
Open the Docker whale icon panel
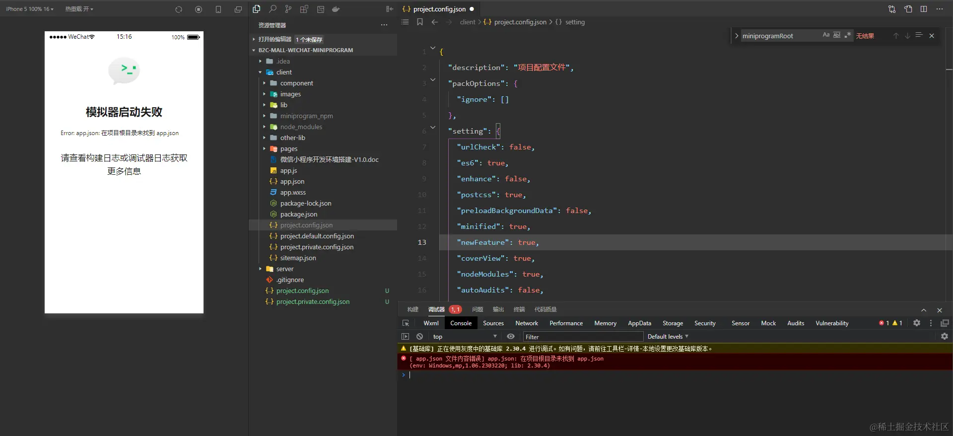[x=336, y=9]
